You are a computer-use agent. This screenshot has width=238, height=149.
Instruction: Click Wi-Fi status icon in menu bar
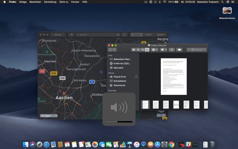point(165,2)
